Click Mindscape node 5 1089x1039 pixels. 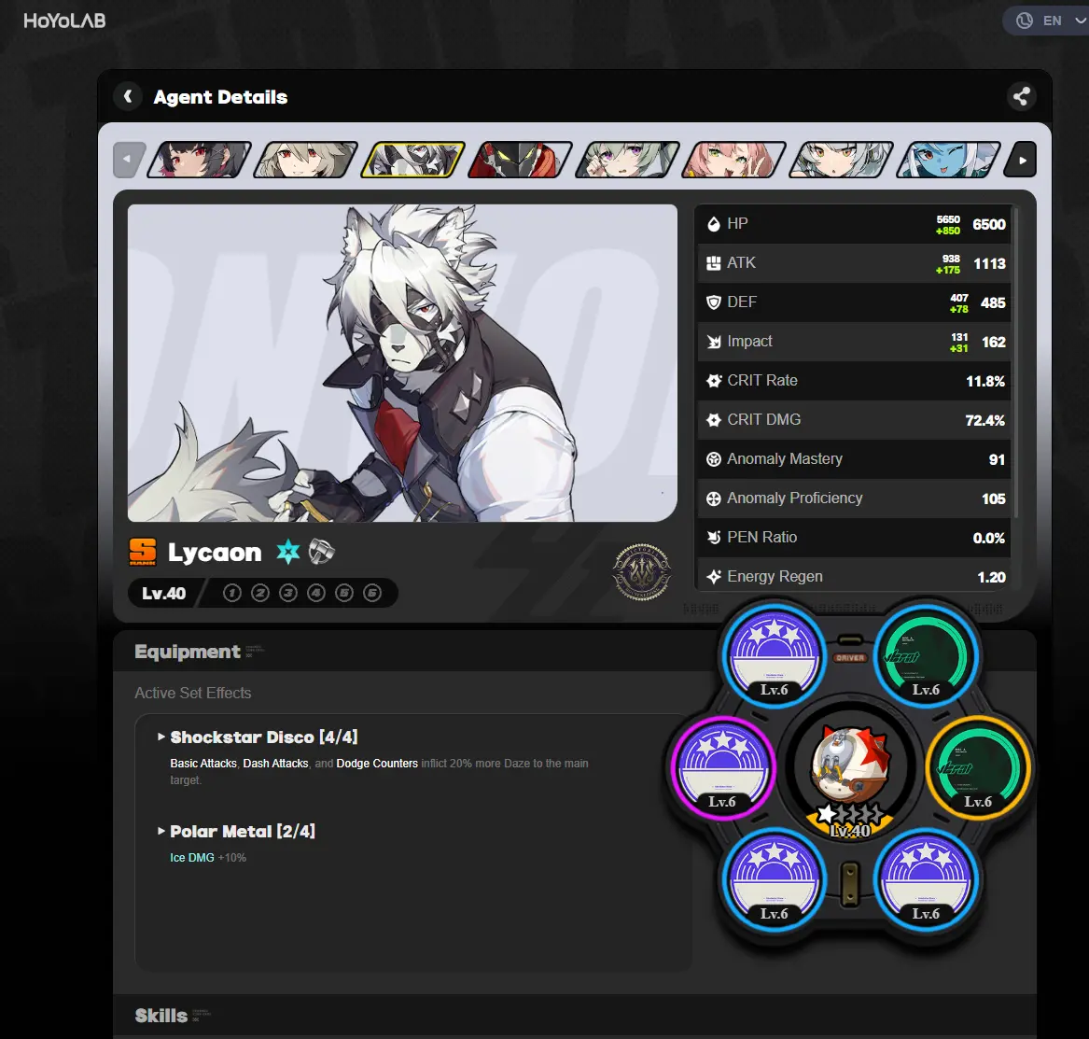pyautogui.click(x=344, y=593)
